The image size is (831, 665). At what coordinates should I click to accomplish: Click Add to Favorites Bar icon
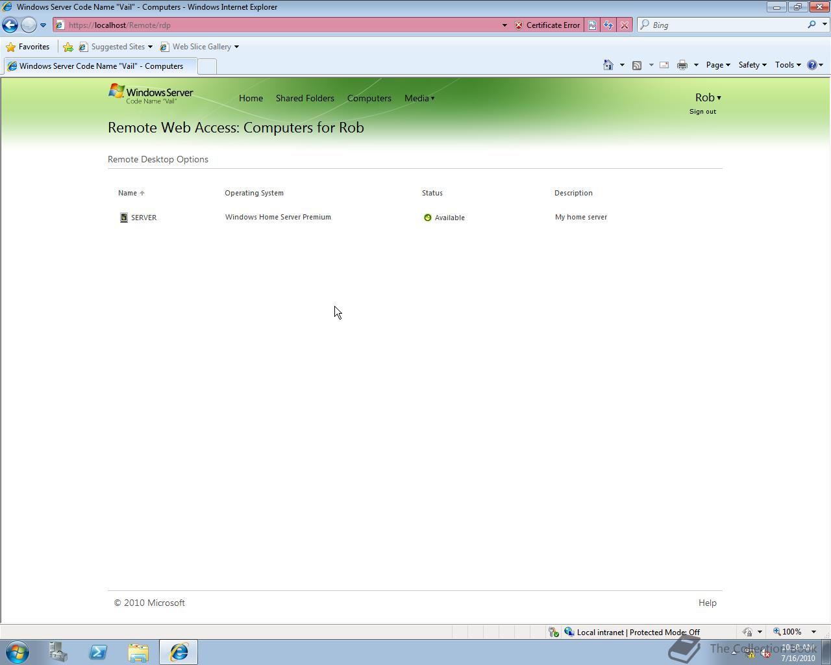(x=68, y=47)
